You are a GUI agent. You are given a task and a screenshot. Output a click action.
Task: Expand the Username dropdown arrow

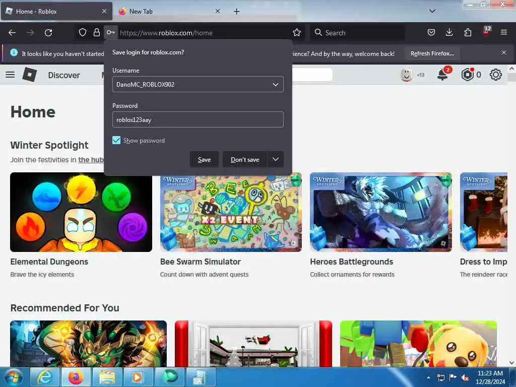[276, 84]
